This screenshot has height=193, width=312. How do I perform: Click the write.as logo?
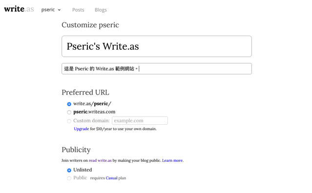coord(19,9)
